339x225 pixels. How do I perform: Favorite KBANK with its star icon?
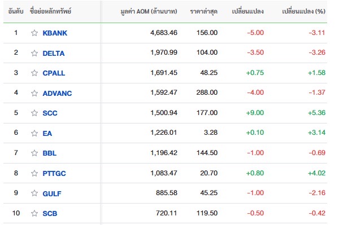34,33
